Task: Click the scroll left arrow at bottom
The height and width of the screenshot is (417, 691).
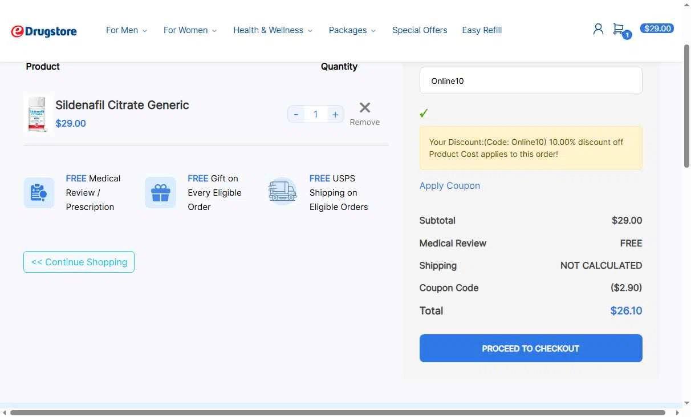Action: point(5,412)
